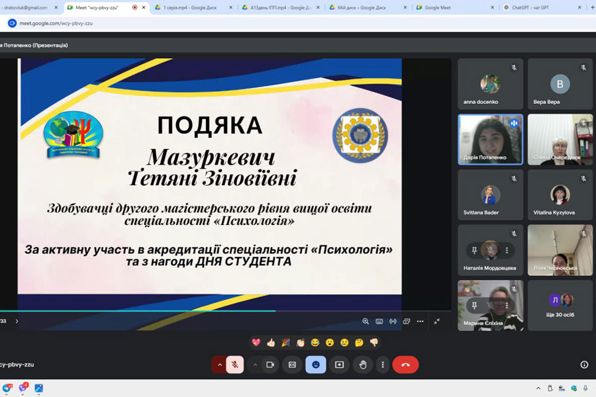Click the broadcast signal icon under presentation
This screenshot has height=397, width=596.
[393, 322]
